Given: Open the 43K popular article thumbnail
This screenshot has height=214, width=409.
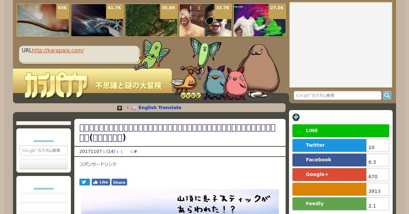Looking at the screenshot, I should 43,20.
